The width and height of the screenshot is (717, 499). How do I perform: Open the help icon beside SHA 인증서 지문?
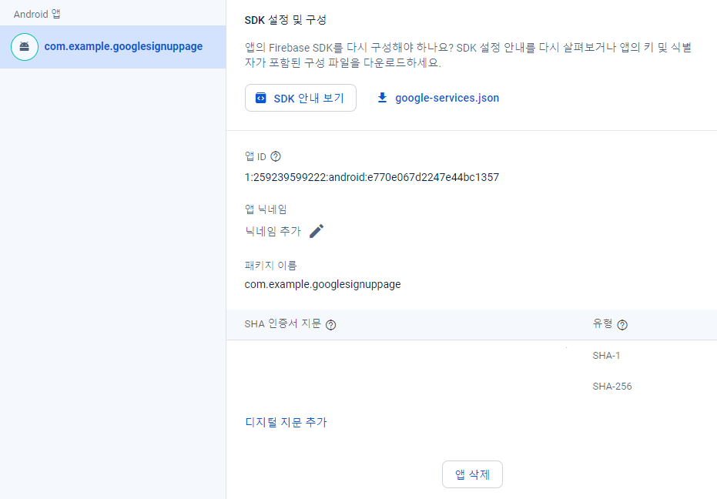(x=330, y=325)
